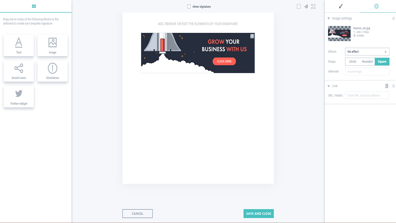Select the Text block

pos(19,45)
